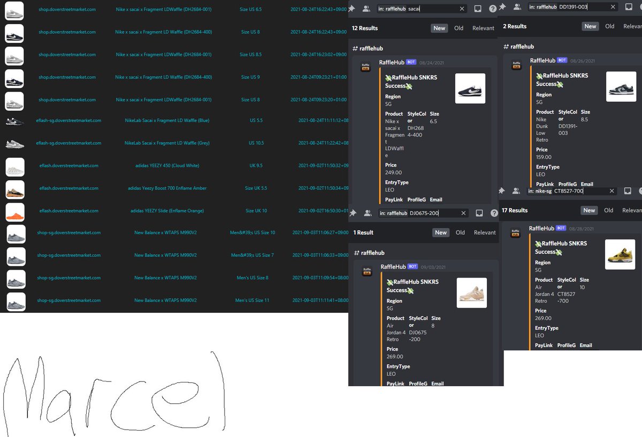The width and height of the screenshot is (642, 437).
Task: Click 'NikeLab Sacai x Fragment LD Waffle (Grey)' text
Action: (x=166, y=143)
